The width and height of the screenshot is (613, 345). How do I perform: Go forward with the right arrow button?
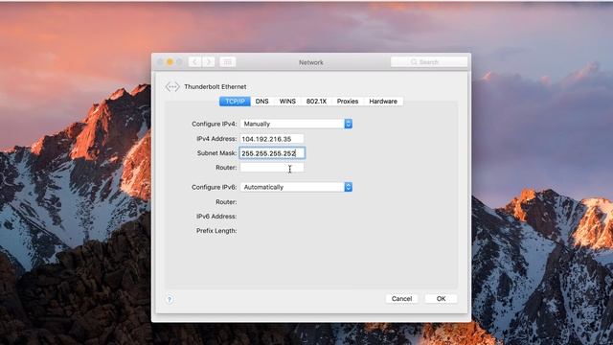(x=209, y=61)
